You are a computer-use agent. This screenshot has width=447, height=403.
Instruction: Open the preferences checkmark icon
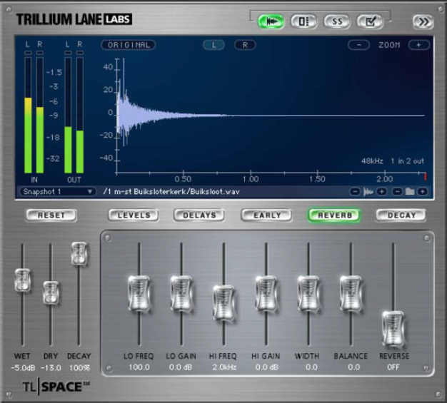click(370, 21)
